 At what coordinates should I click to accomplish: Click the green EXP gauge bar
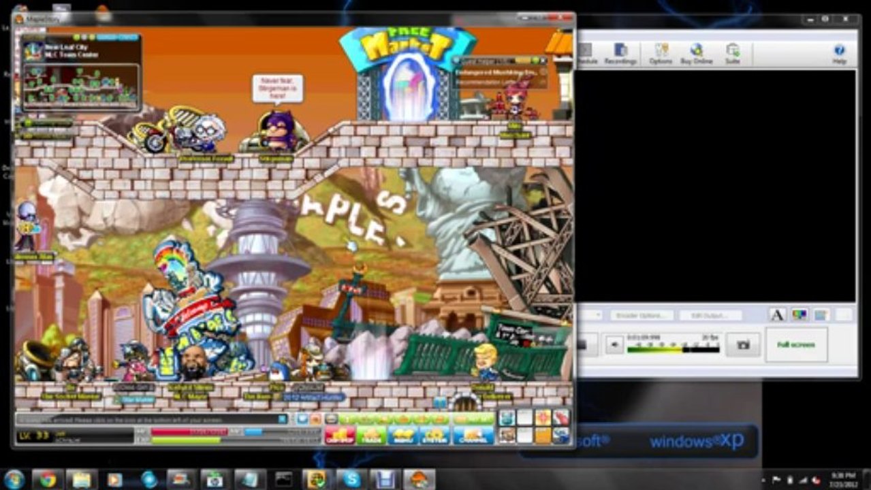tap(185, 440)
